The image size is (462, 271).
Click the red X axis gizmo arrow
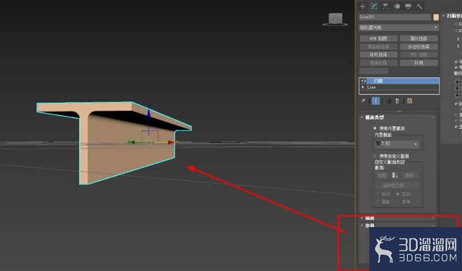click(171, 142)
